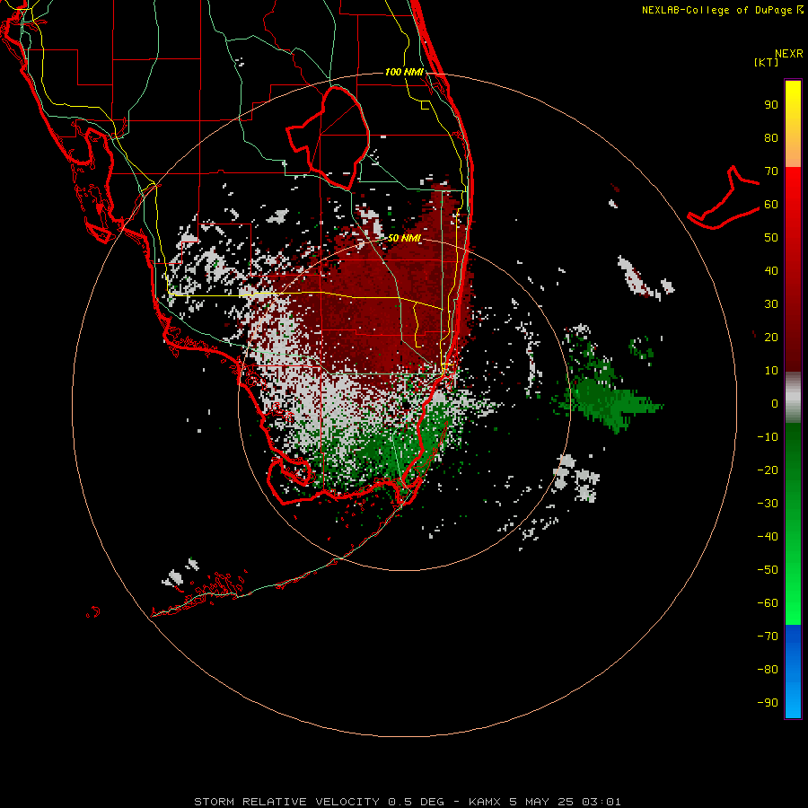
Task: Select the 20 value on the velocity scale
Action: click(771, 337)
